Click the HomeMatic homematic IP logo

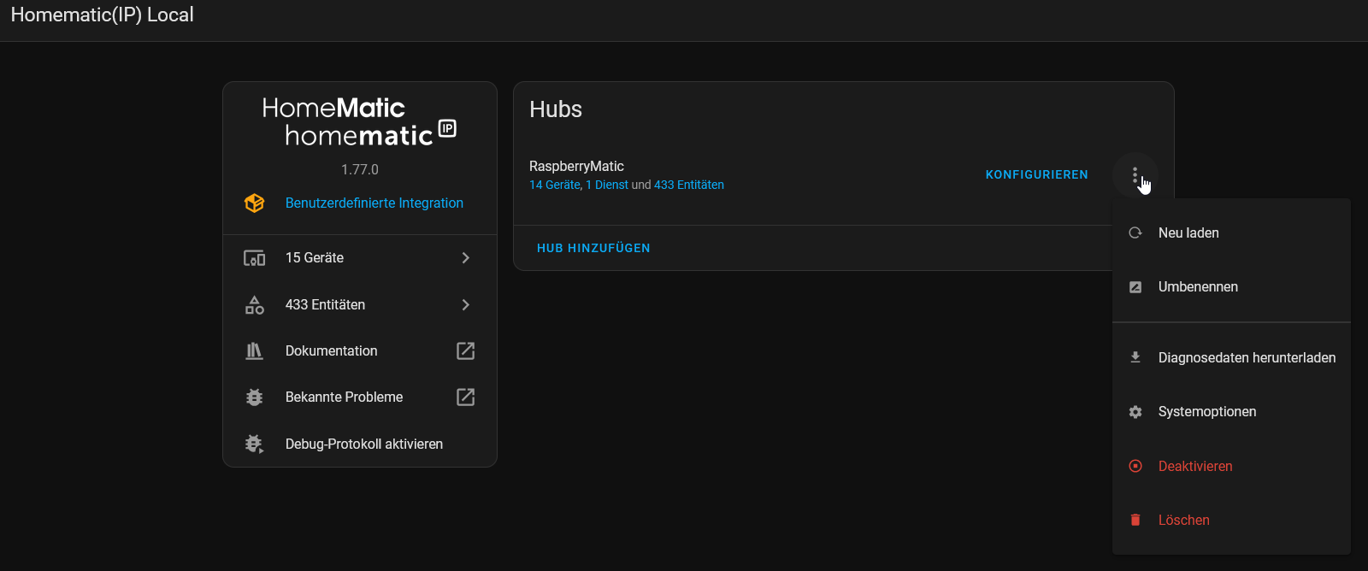click(x=359, y=121)
